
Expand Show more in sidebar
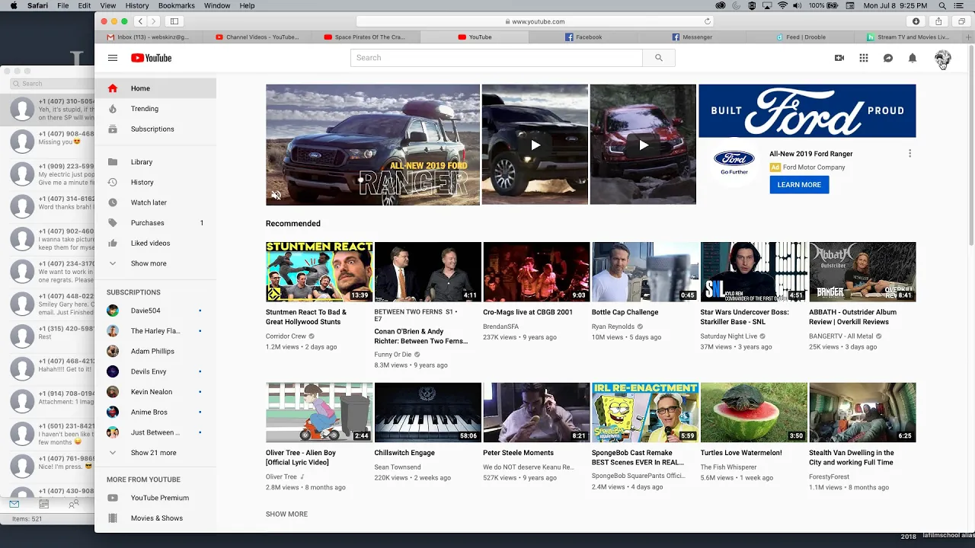[155, 263]
